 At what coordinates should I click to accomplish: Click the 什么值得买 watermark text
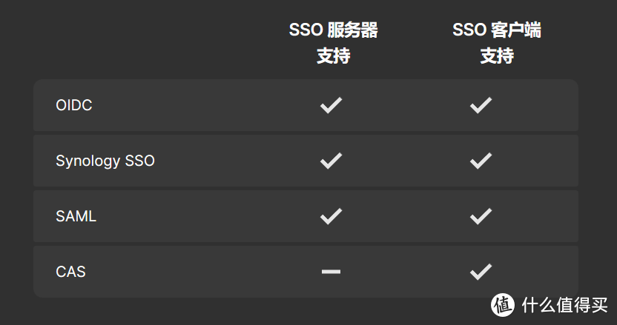point(564,304)
